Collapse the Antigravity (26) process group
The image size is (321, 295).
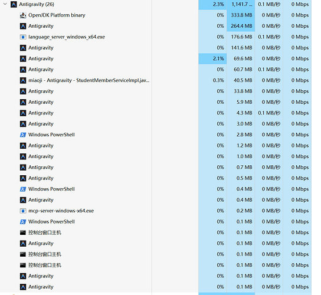click(5, 4)
